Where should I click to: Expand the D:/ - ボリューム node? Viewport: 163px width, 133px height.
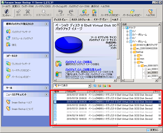tap(127, 35)
